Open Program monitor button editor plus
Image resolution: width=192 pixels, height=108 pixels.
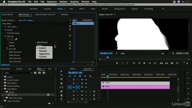187,63
